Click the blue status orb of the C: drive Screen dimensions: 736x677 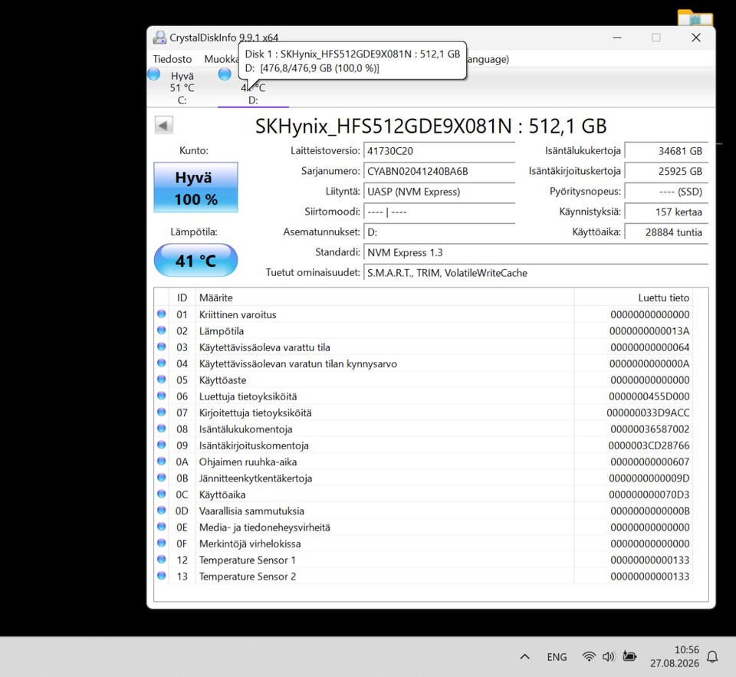click(x=153, y=74)
